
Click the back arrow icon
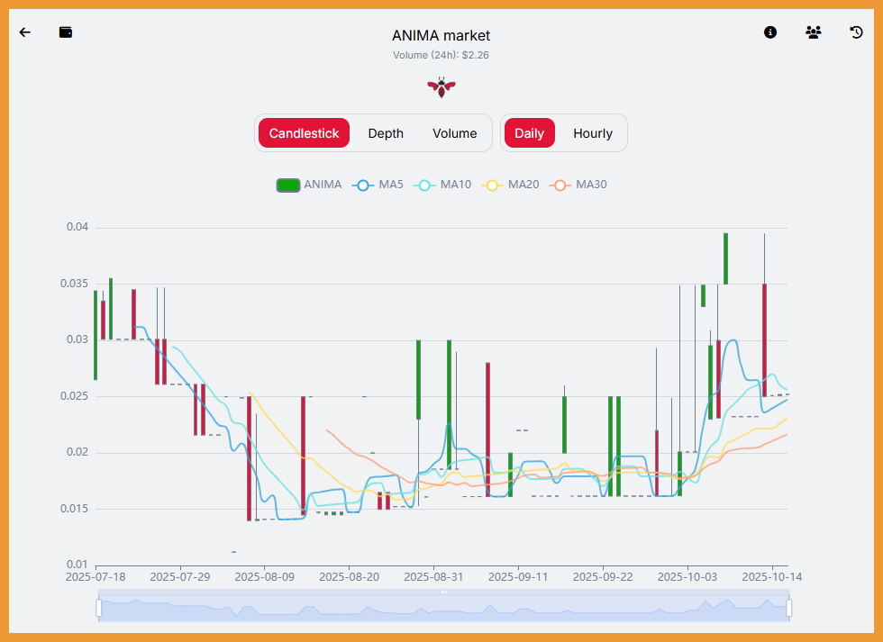coord(25,32)
